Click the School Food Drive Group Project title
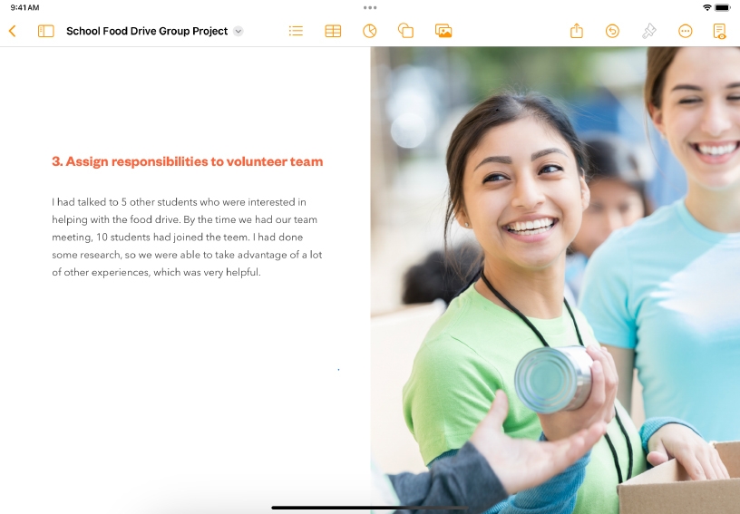The image size is (740, 514). click(147, 31)
